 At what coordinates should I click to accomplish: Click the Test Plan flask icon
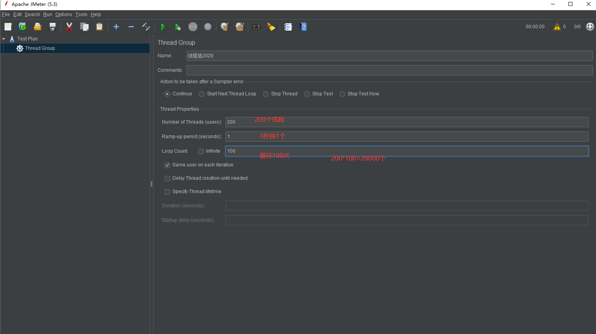(12, 39)
